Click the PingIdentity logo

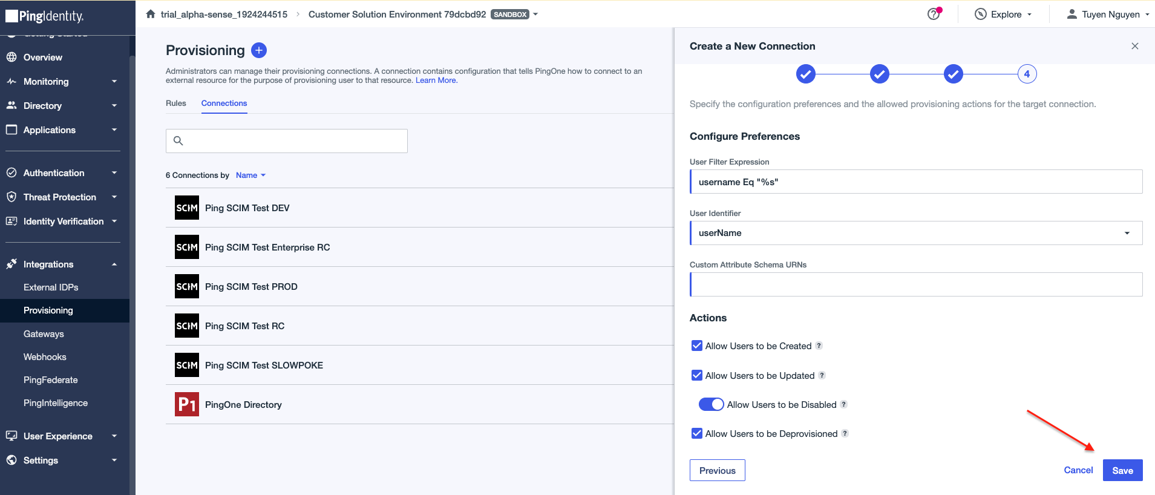(x=45, y=16)
